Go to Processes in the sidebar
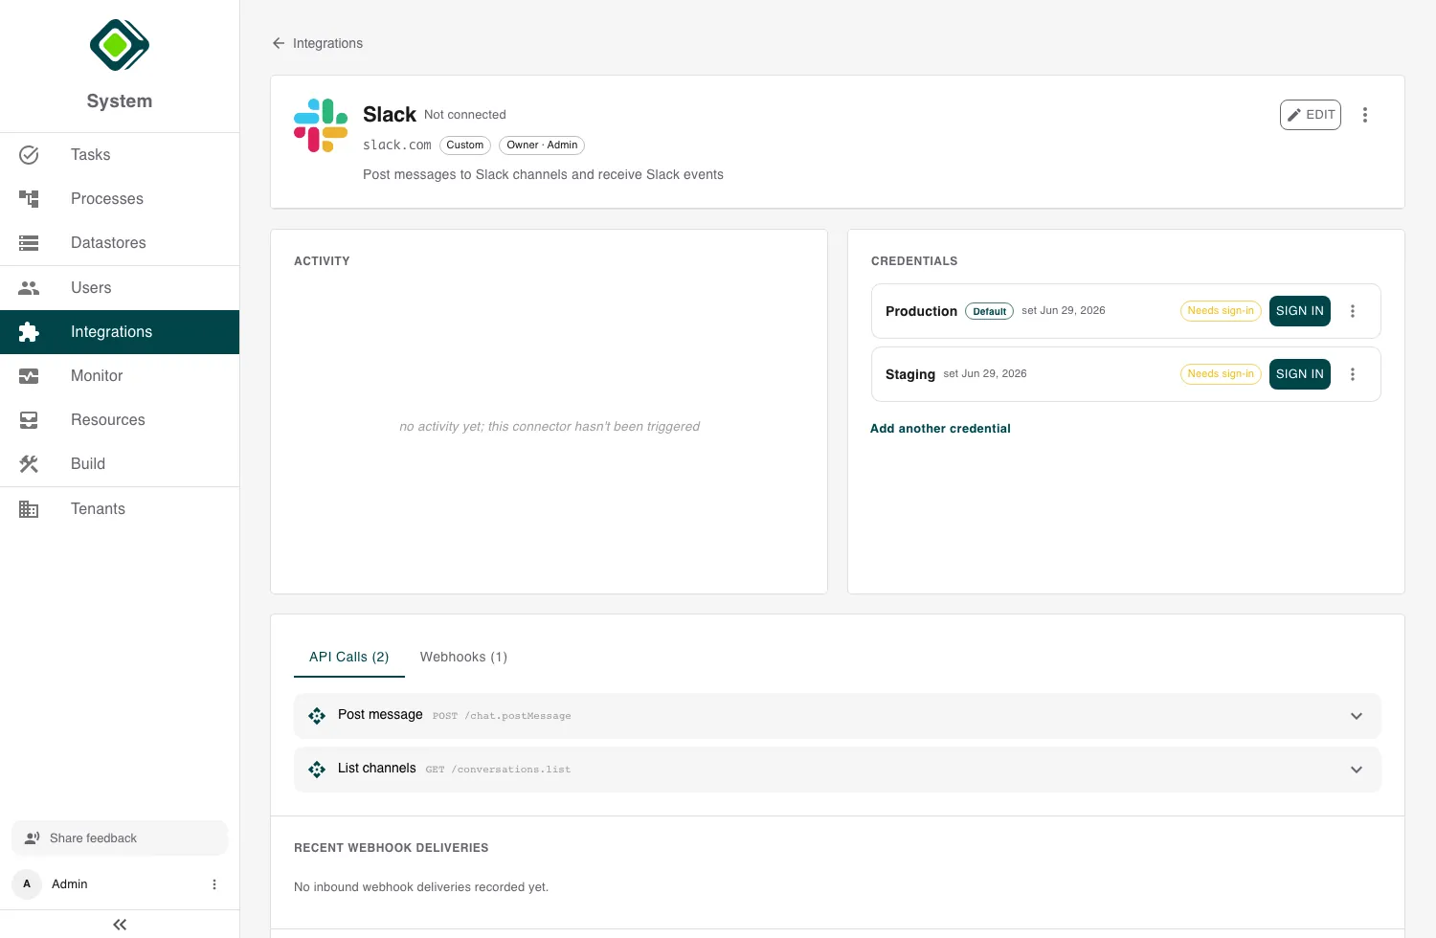The image size is (1436, 938). click(120, 199)
